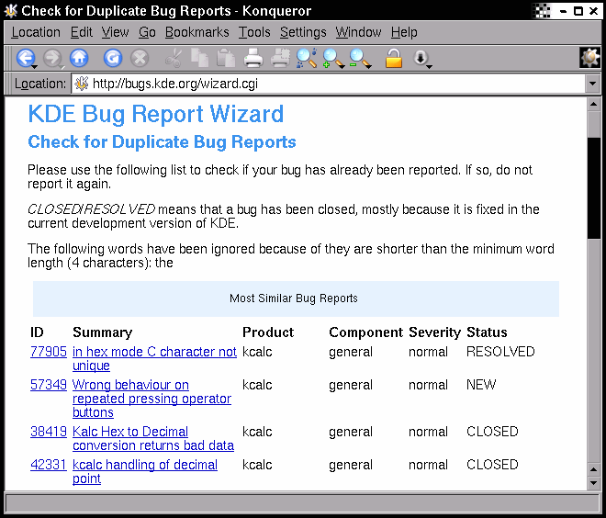This screenshot has width=606, height=518.
Task: Open bug report 77905 link
Action: point(48,352)
